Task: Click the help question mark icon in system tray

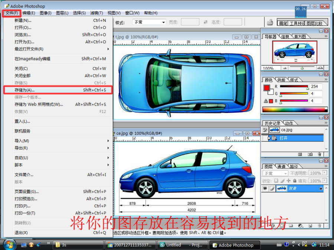Action: [286, 244]
